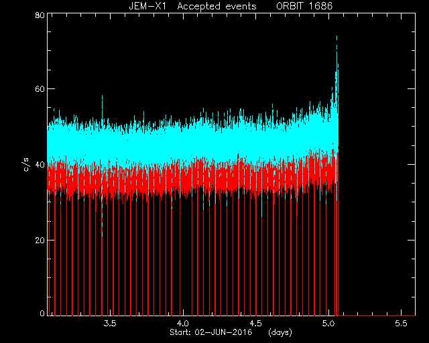429x343 pixels.
Task: Click the tallest cyan spike near day 5.05
Action: [x=336, y=55]
